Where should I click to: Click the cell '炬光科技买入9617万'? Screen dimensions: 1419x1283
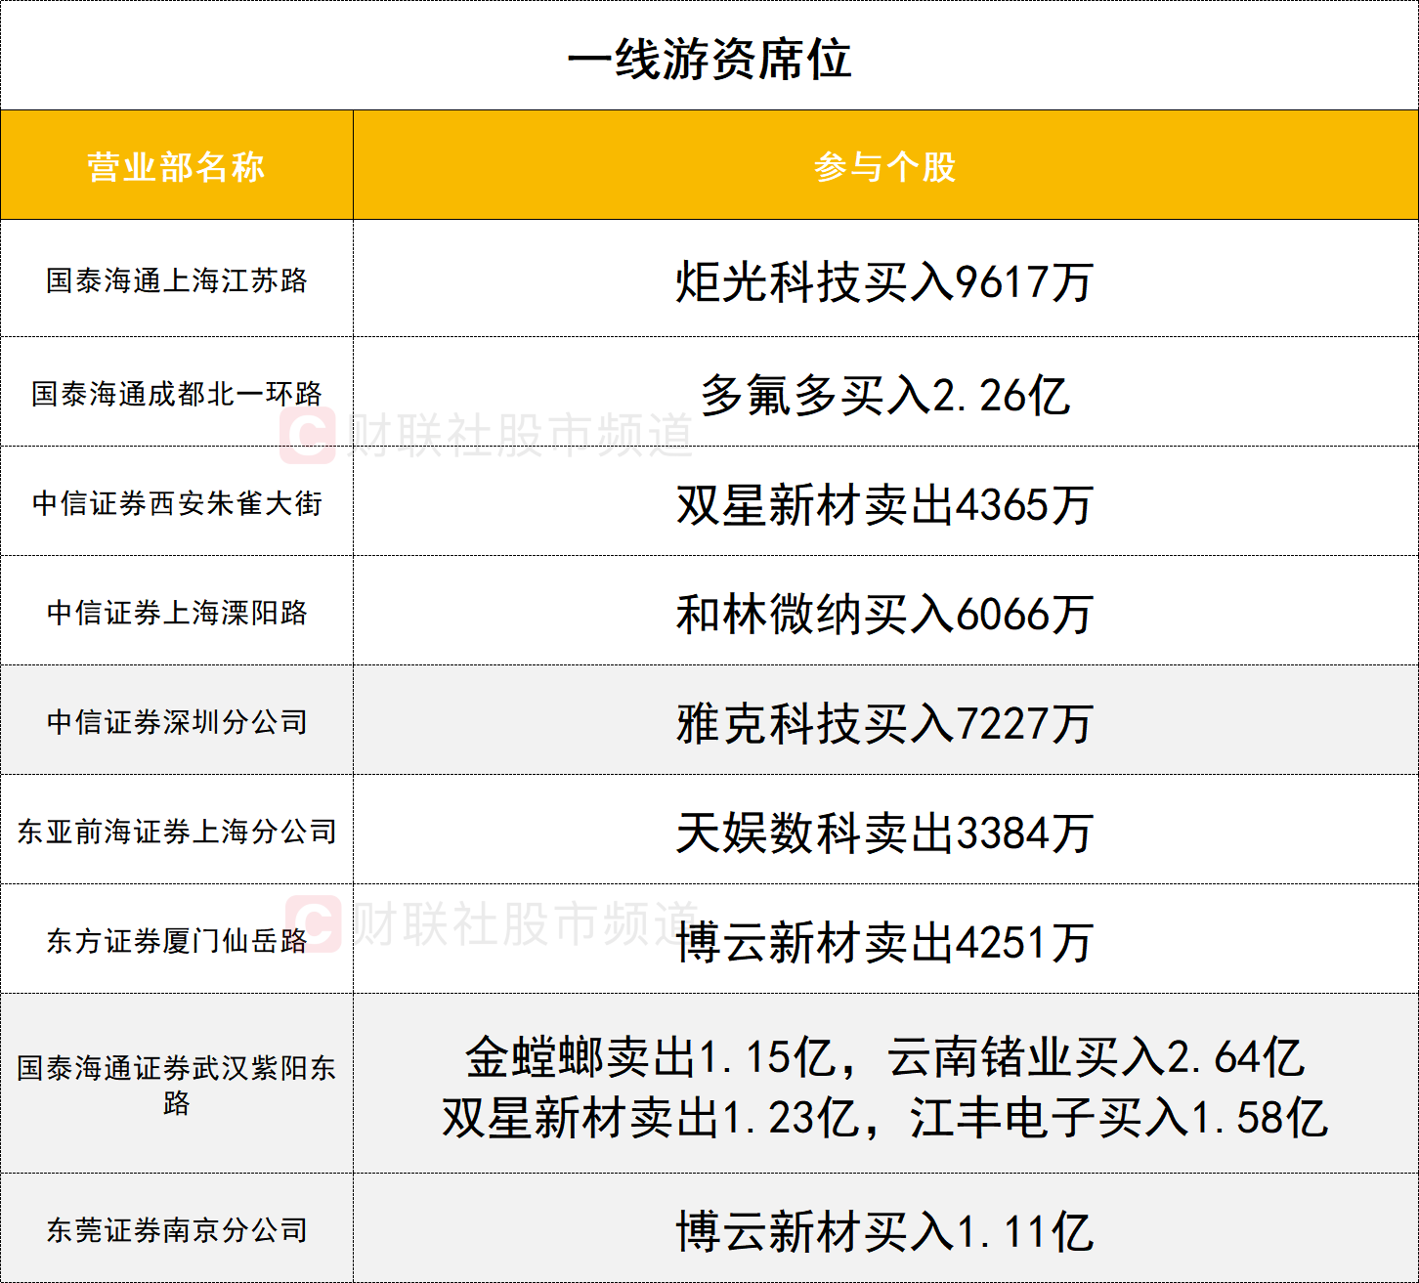click(885, 279)
